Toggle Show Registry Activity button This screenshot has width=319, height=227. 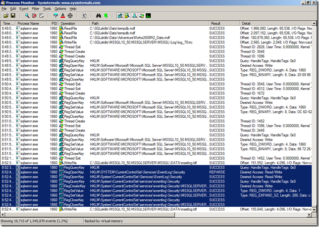[120, 16]
